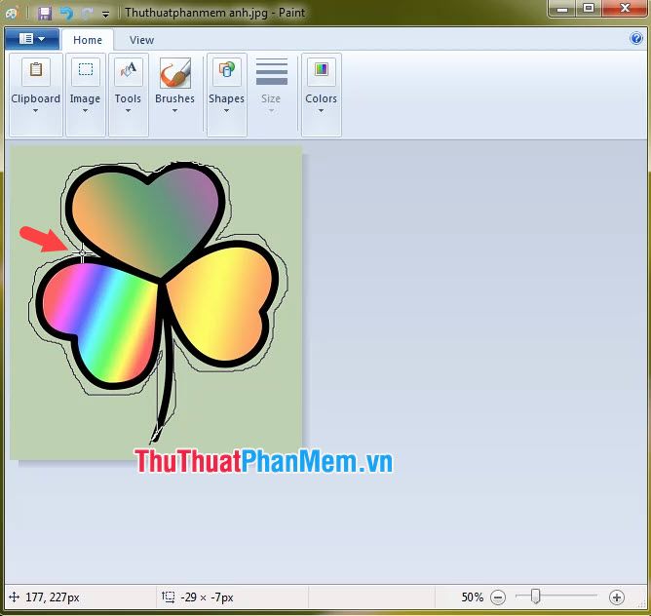
Task: Switch to the View ribbon tab
Action: 141,40
